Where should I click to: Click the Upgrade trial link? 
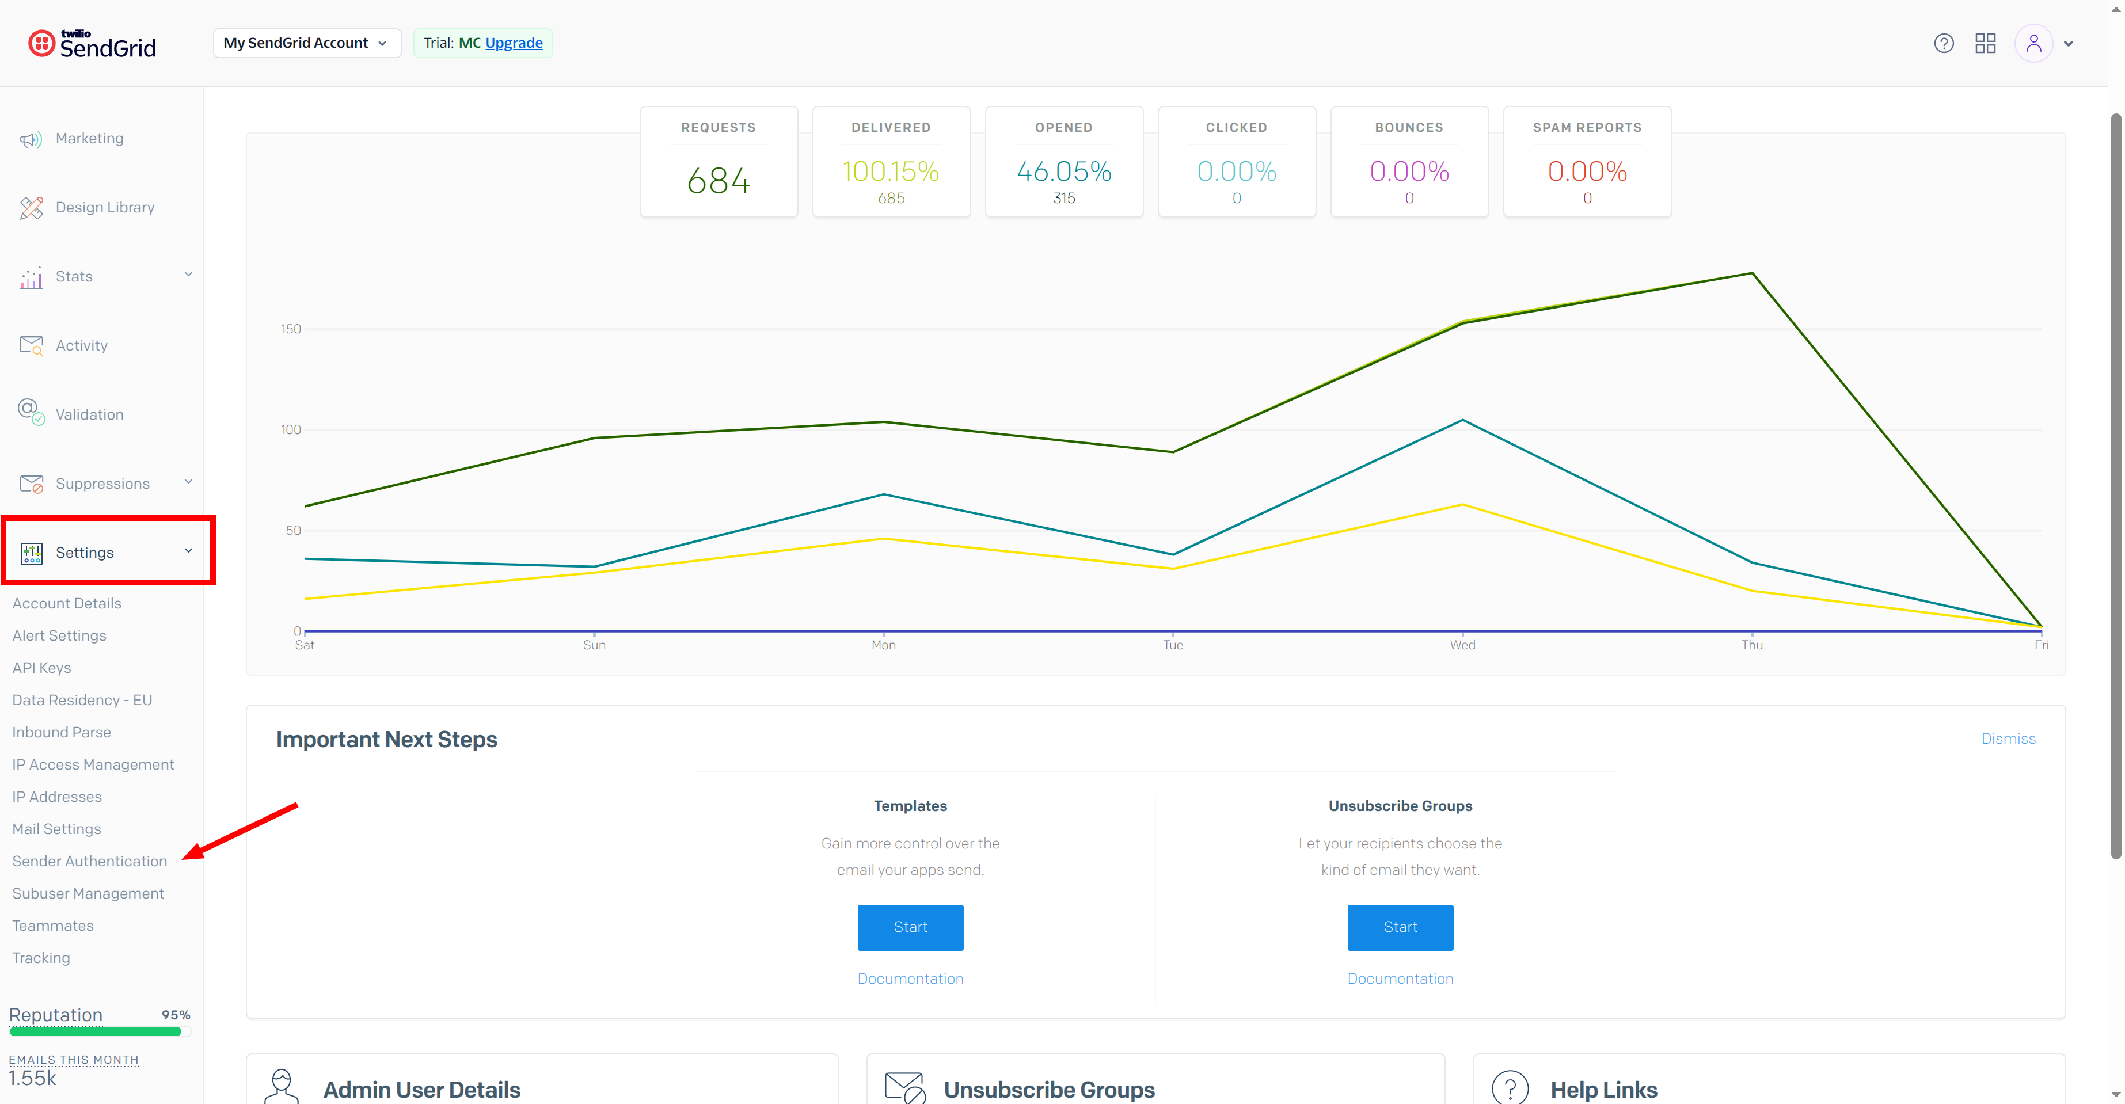tap(513, 43)
